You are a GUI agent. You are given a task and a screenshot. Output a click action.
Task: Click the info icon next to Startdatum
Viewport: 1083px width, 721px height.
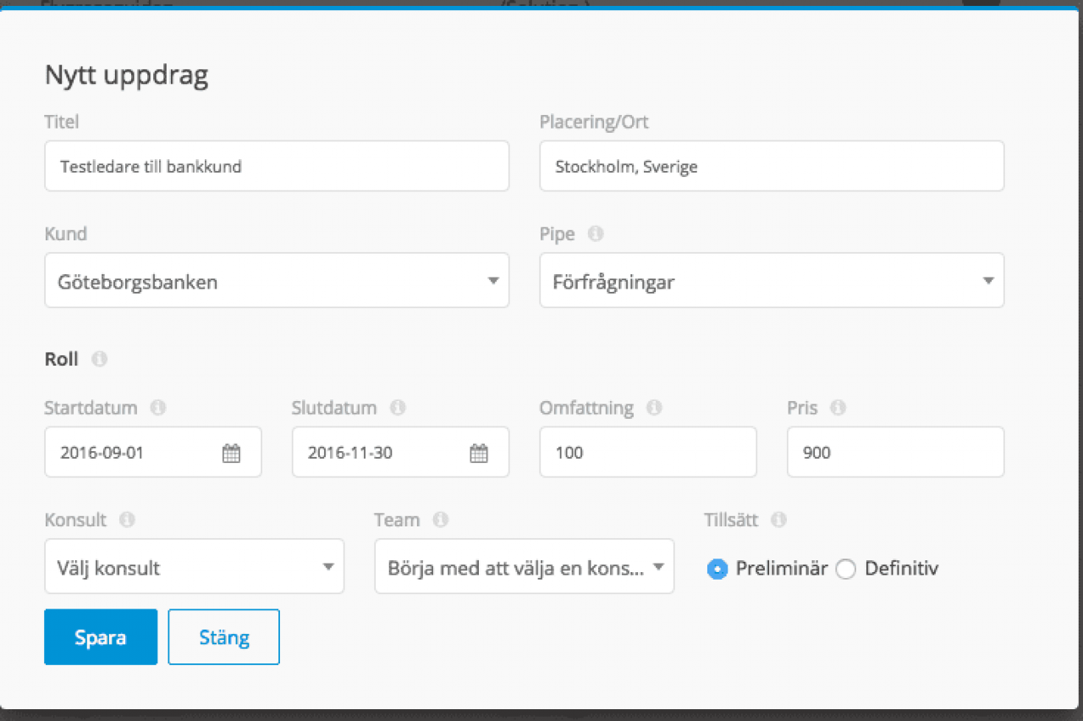[157, 408]
